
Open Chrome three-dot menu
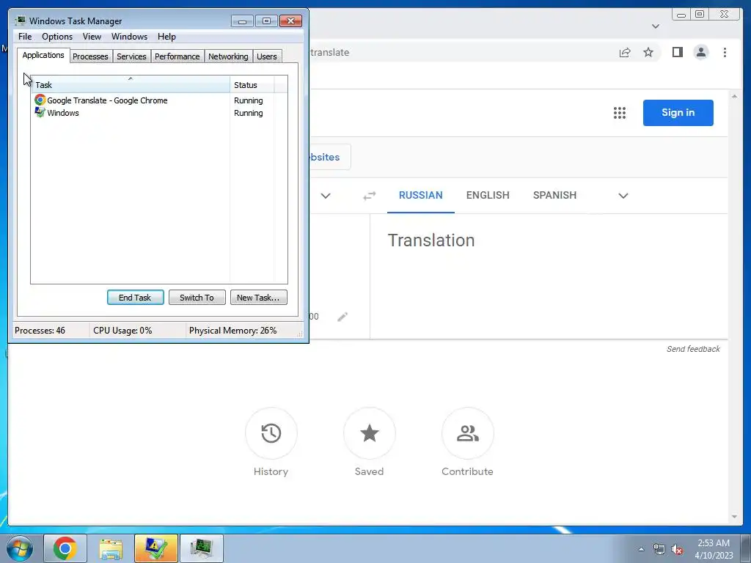[x=725, y=52]
